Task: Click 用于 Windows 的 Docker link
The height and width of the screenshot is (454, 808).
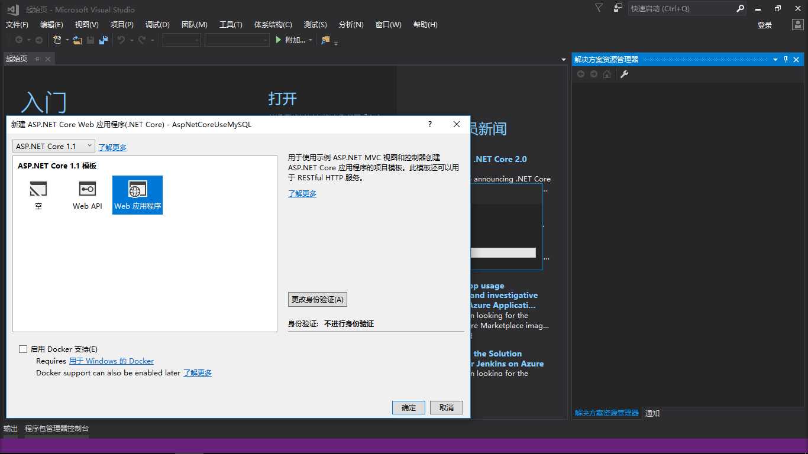Action: (x=111, y=361)
